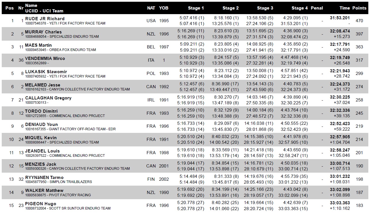Click MELAMED Jesse's team name text
The width and height of the screenshot is (370, 213).
pos(89,89)
